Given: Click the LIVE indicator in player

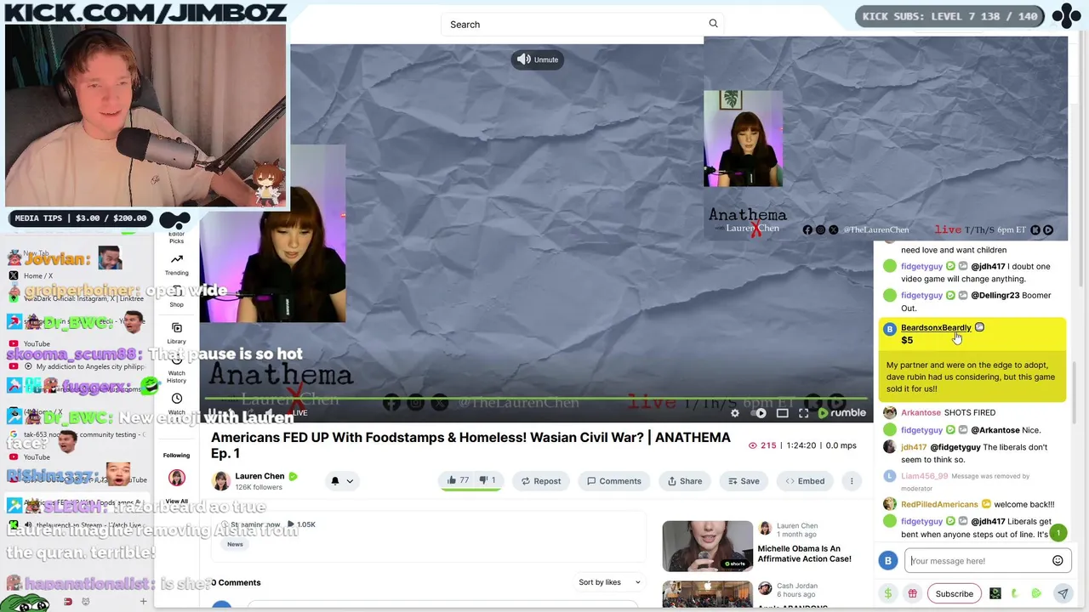Looking at the screenshot, I should pos(299,413).
